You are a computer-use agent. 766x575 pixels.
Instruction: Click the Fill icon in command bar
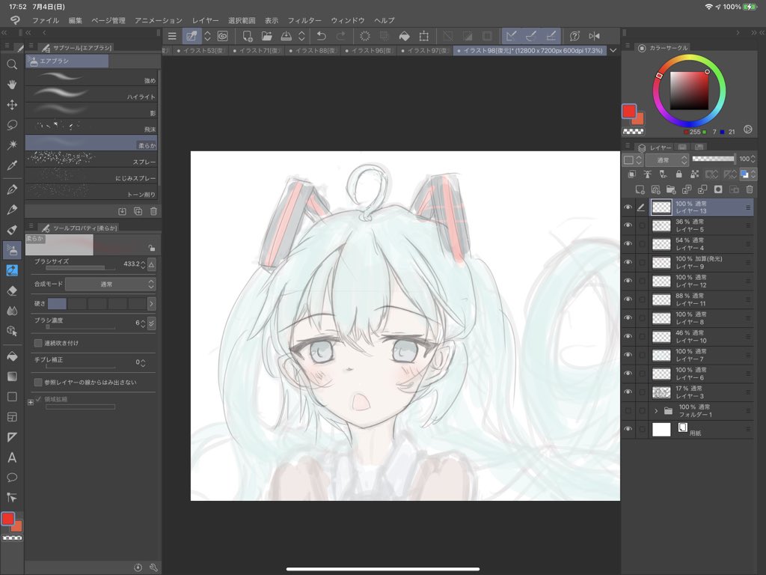[405, 36]
